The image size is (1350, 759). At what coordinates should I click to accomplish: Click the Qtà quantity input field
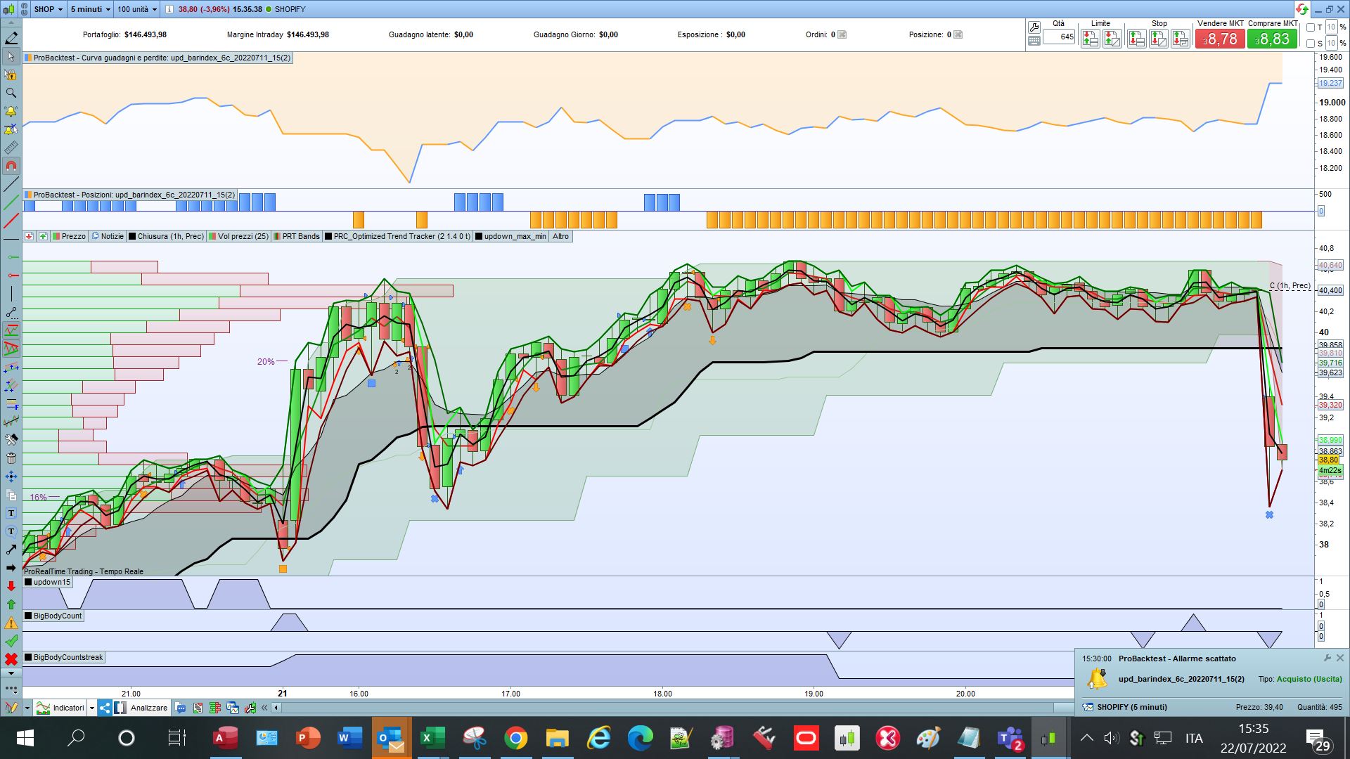[1059, 37]
